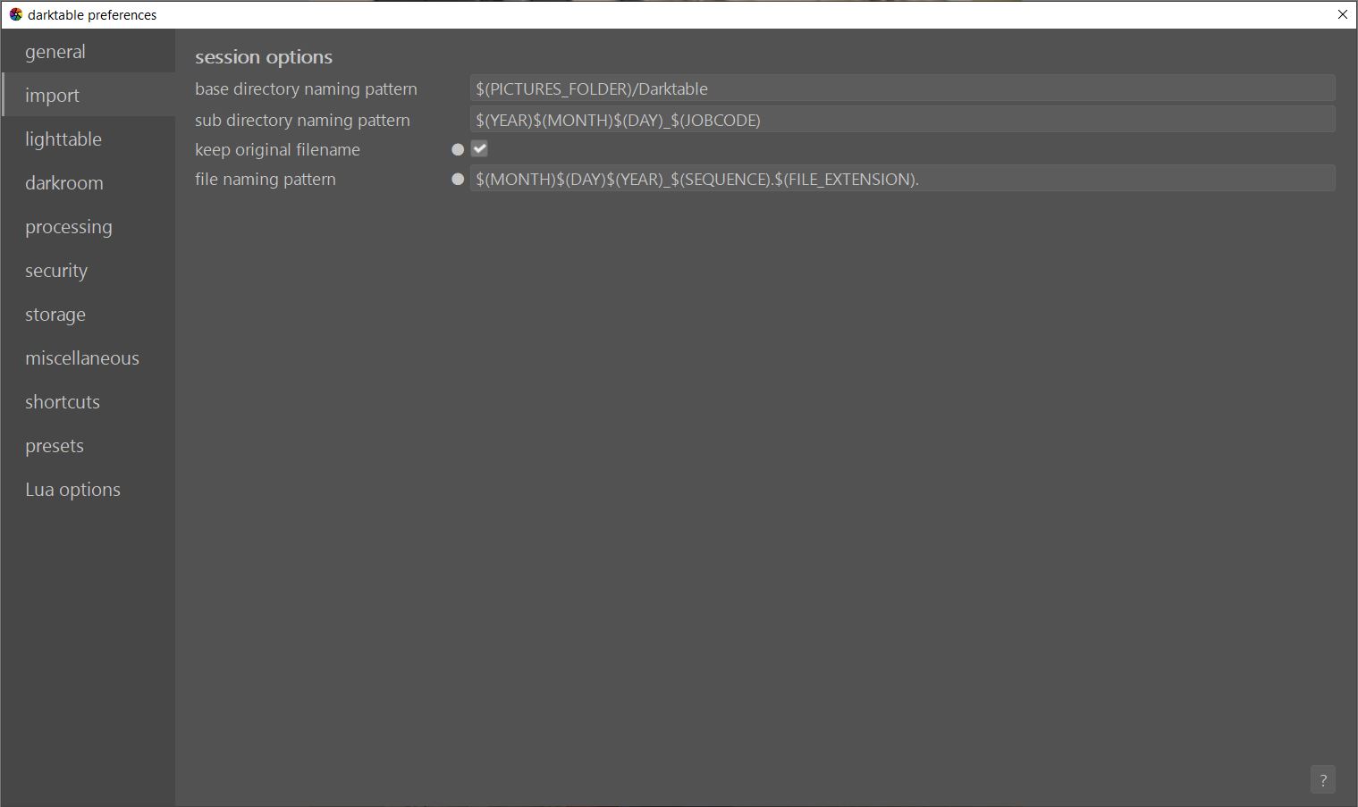Click the 'keep original filename' label
The width and height of the screenshot is (1358, 807).
277,149
